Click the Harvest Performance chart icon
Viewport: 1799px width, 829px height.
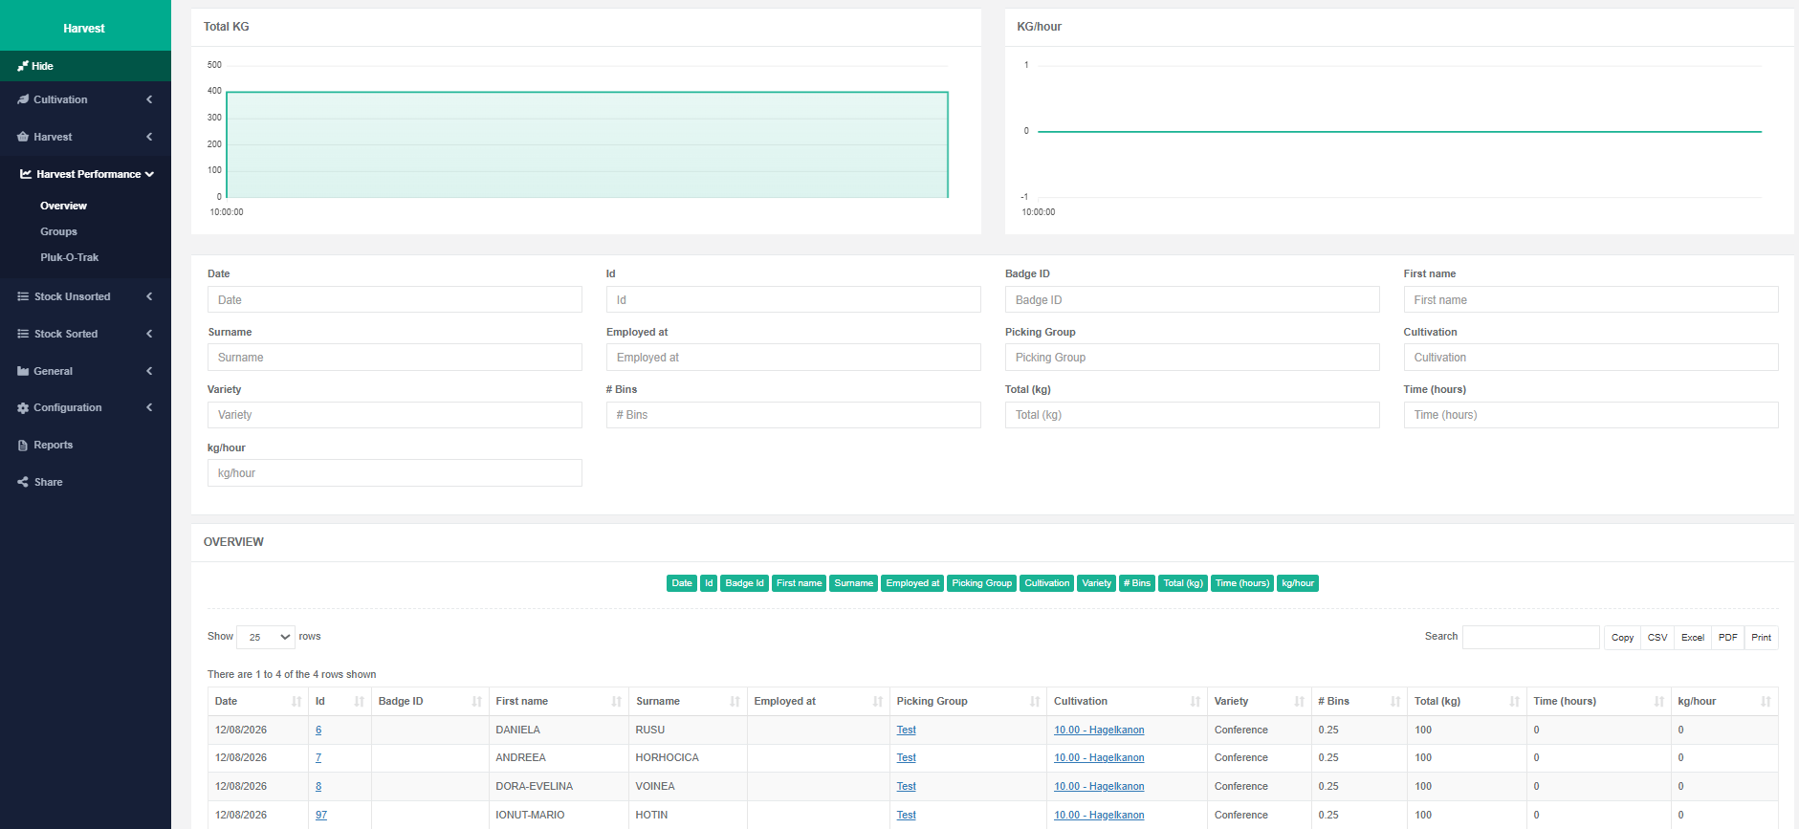click(x=26, y=174)
